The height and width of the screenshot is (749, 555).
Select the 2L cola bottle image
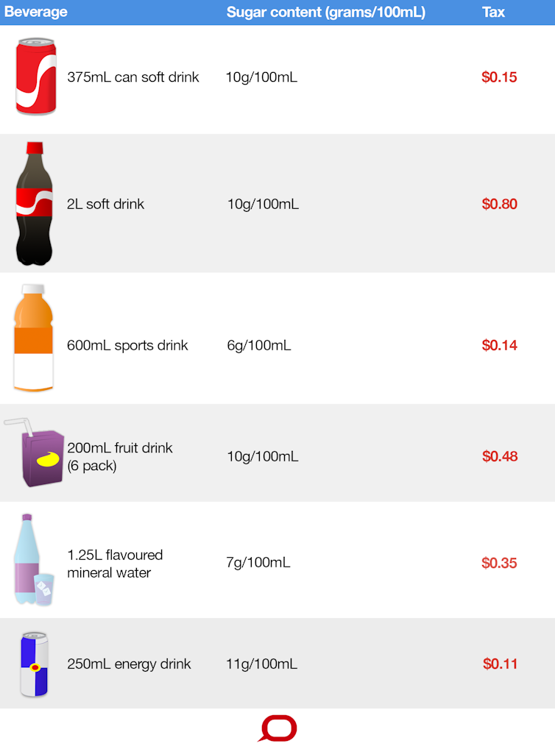[x=35, y=204]
